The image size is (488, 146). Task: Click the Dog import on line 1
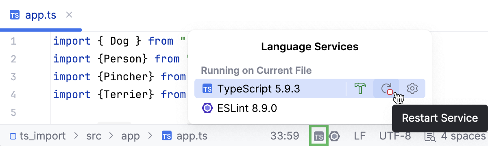click(x=120, y=41)
